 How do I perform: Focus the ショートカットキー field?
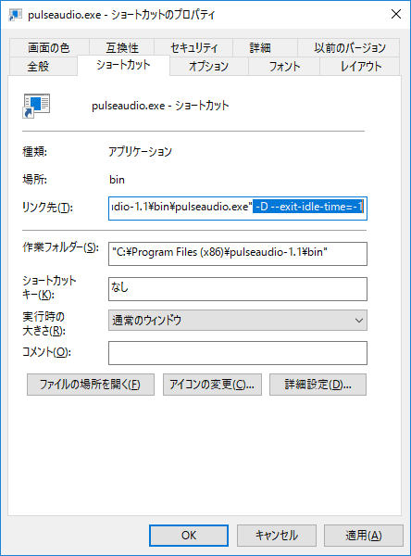click(238, 289)
